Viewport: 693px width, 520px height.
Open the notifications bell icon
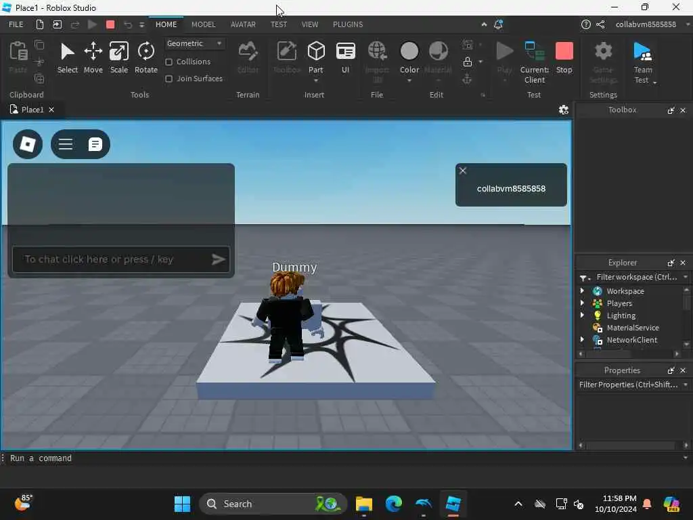(498, 24)
